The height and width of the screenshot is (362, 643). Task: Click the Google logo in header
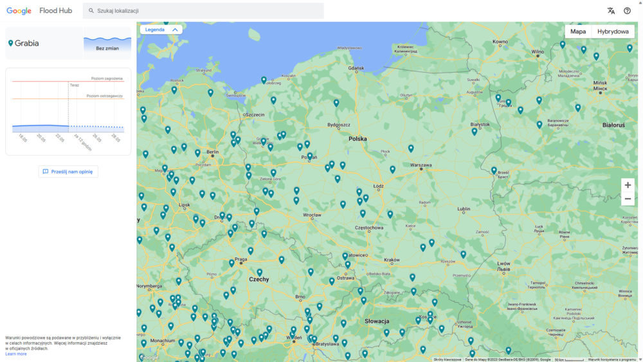pyautogui.click(x=19, y=11)
